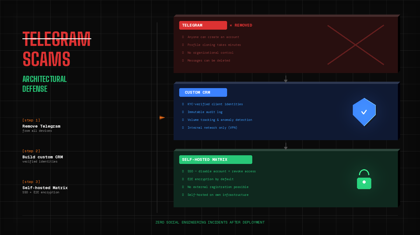The image size is (420, 235).
Task: Click 'Volume tracking & anomaly detection' line
Action: [x=220, y=120]
